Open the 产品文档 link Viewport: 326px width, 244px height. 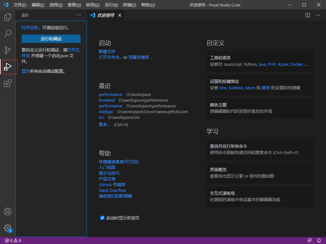click(x=107, y=179)
